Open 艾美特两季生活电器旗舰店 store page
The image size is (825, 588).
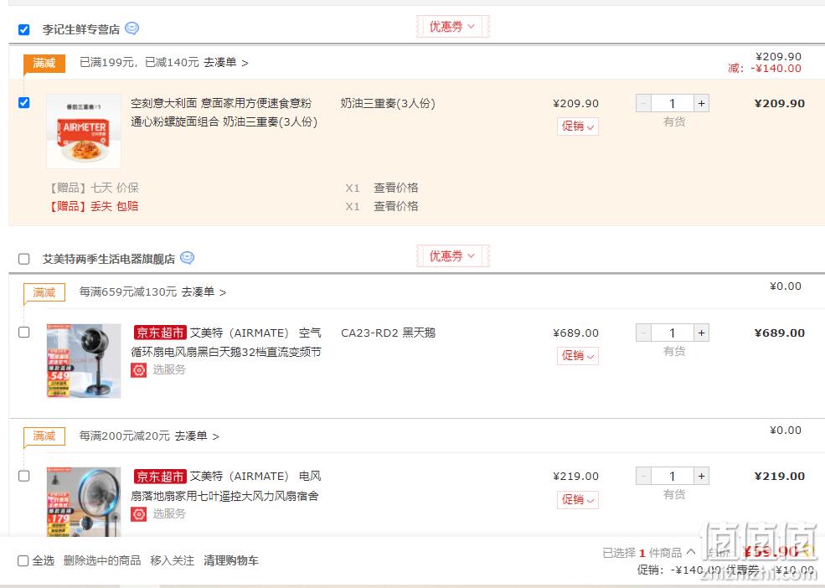click(109, 259)
